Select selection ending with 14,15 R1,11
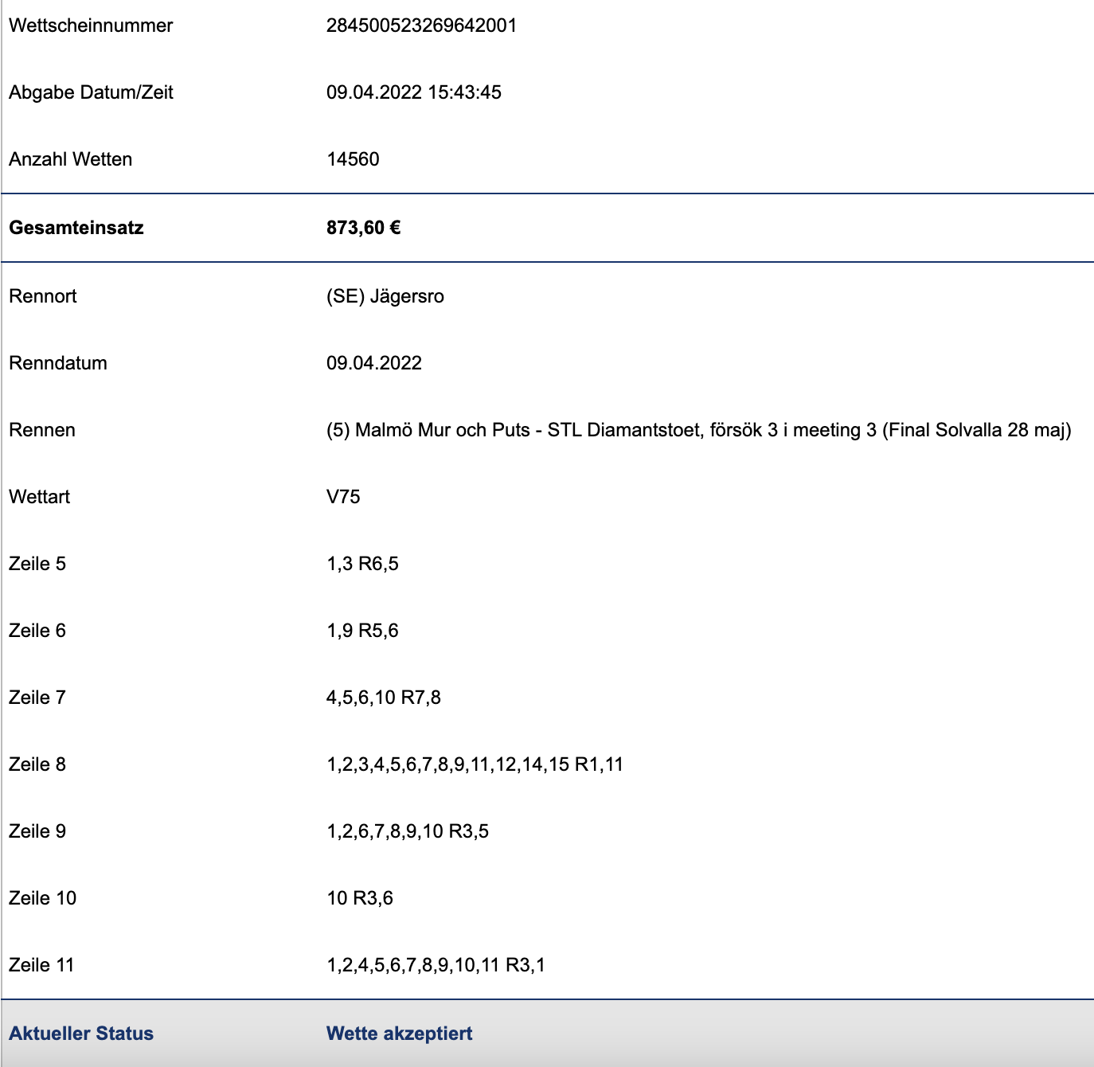1094x1067 pixels. click(x=475, y=764)
